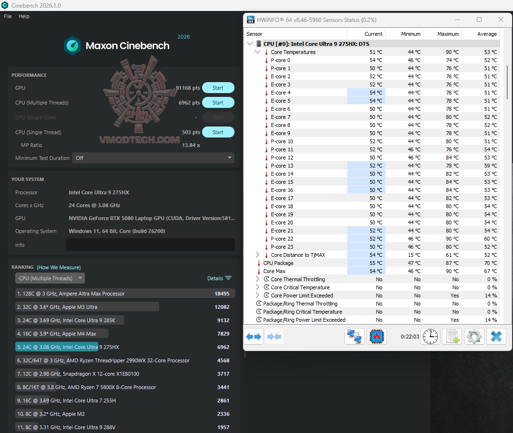Viewport: 513px width, 433px height.
Task: Select ranking entry Intel Core Ultra 7 255H
Action: [x=125, y=401]
